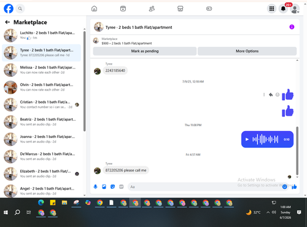Click Tyree's avatar next to the last message
Screen dimensions: 307x227
(x=97, y=170)
